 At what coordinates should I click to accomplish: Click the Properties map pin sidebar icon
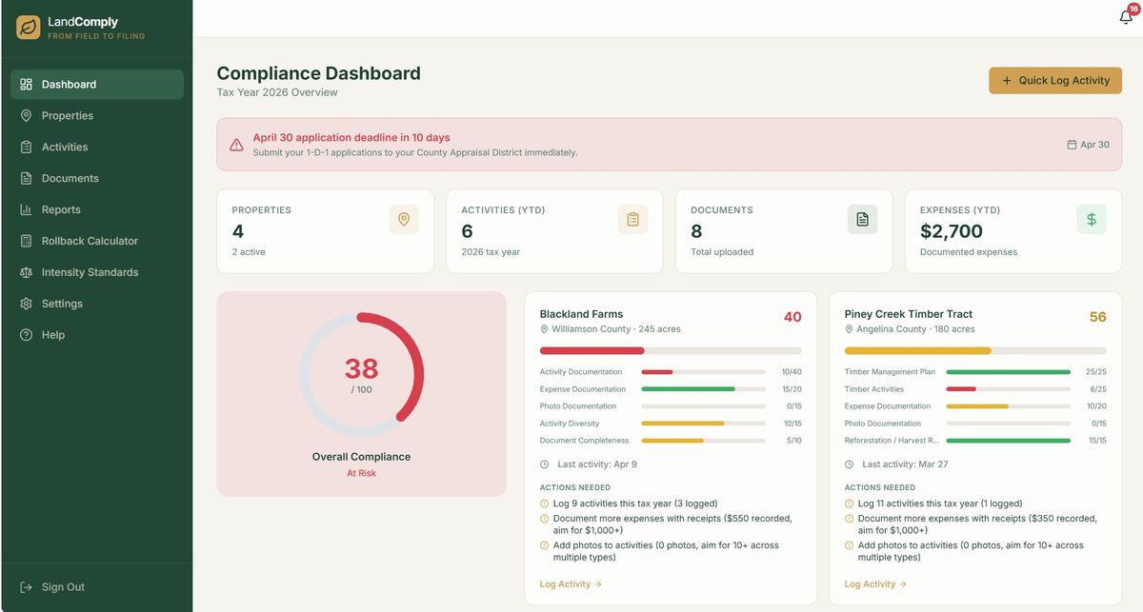pos(26,115)
